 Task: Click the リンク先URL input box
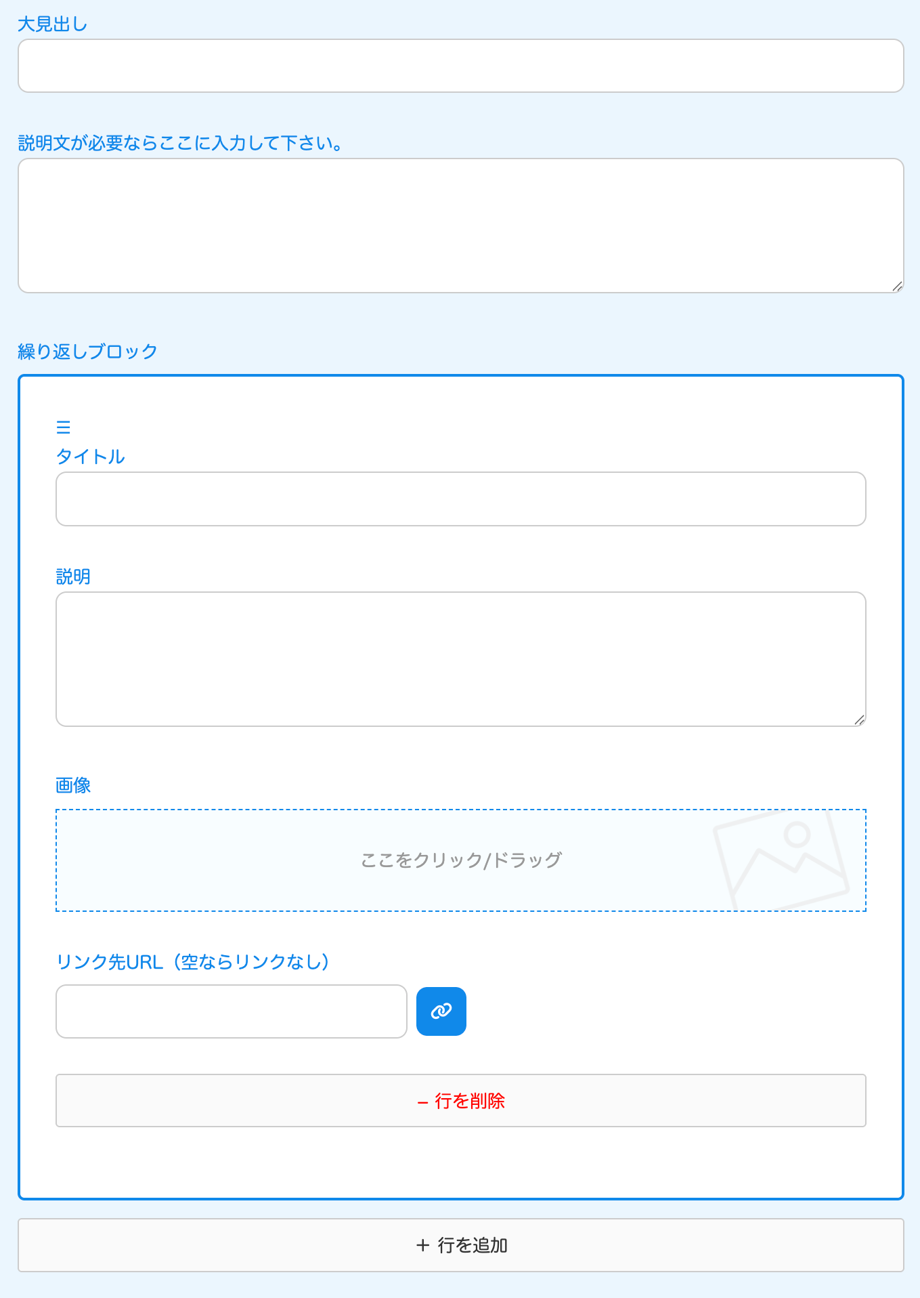[x=232, y=1011]
